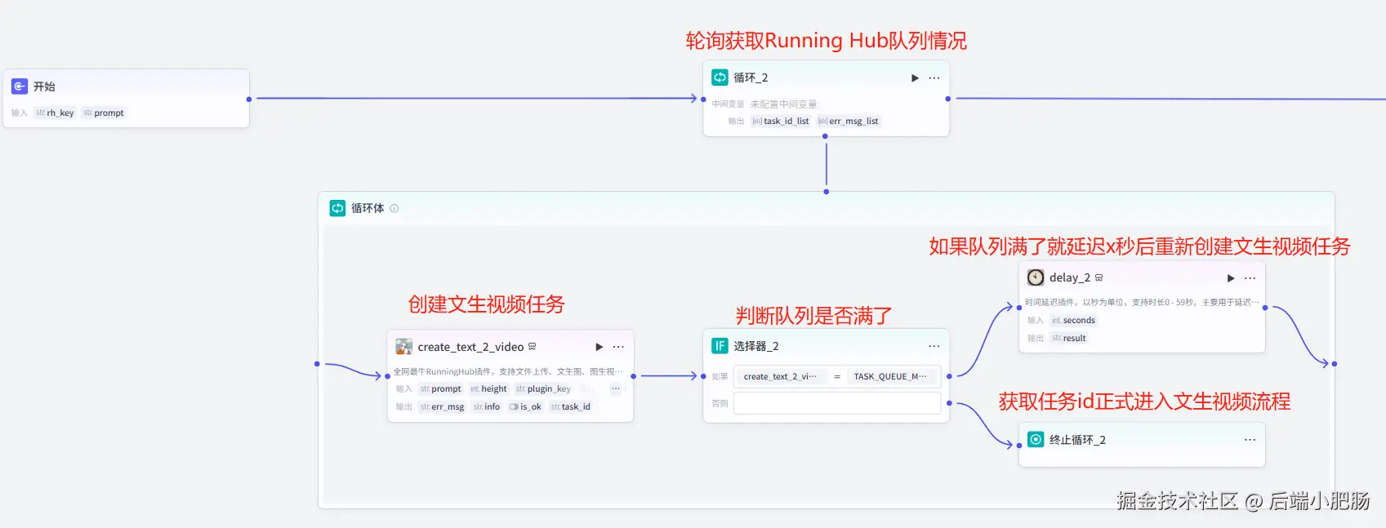1386x528 pixels.
Task: Click the plugin badge next to delay_2
Action: pos(1099,277)
